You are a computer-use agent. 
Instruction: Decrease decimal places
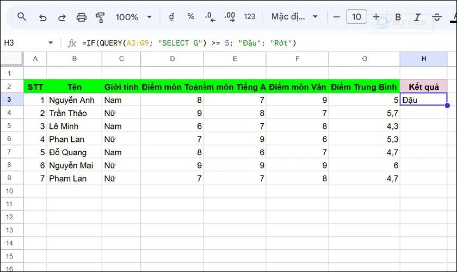tap(210, 17)
